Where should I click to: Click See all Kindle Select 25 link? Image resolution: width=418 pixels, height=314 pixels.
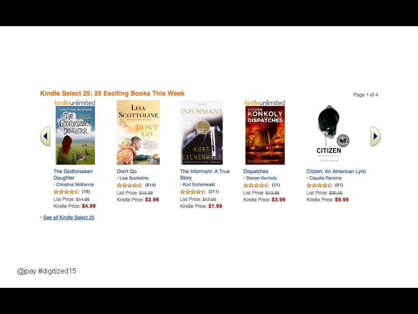[x=69, y=218]
